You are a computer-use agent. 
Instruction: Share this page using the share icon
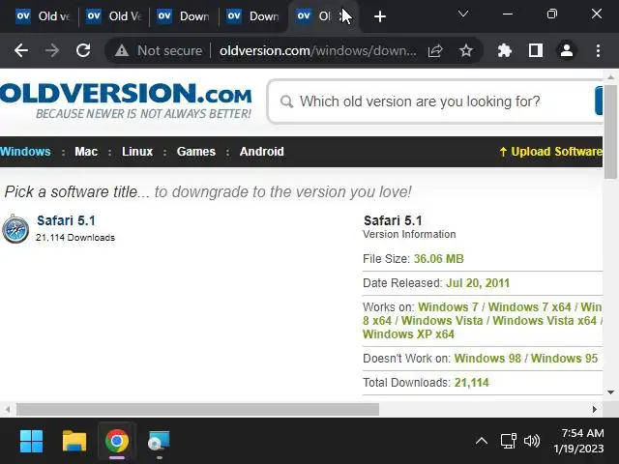tap(435, 50)
